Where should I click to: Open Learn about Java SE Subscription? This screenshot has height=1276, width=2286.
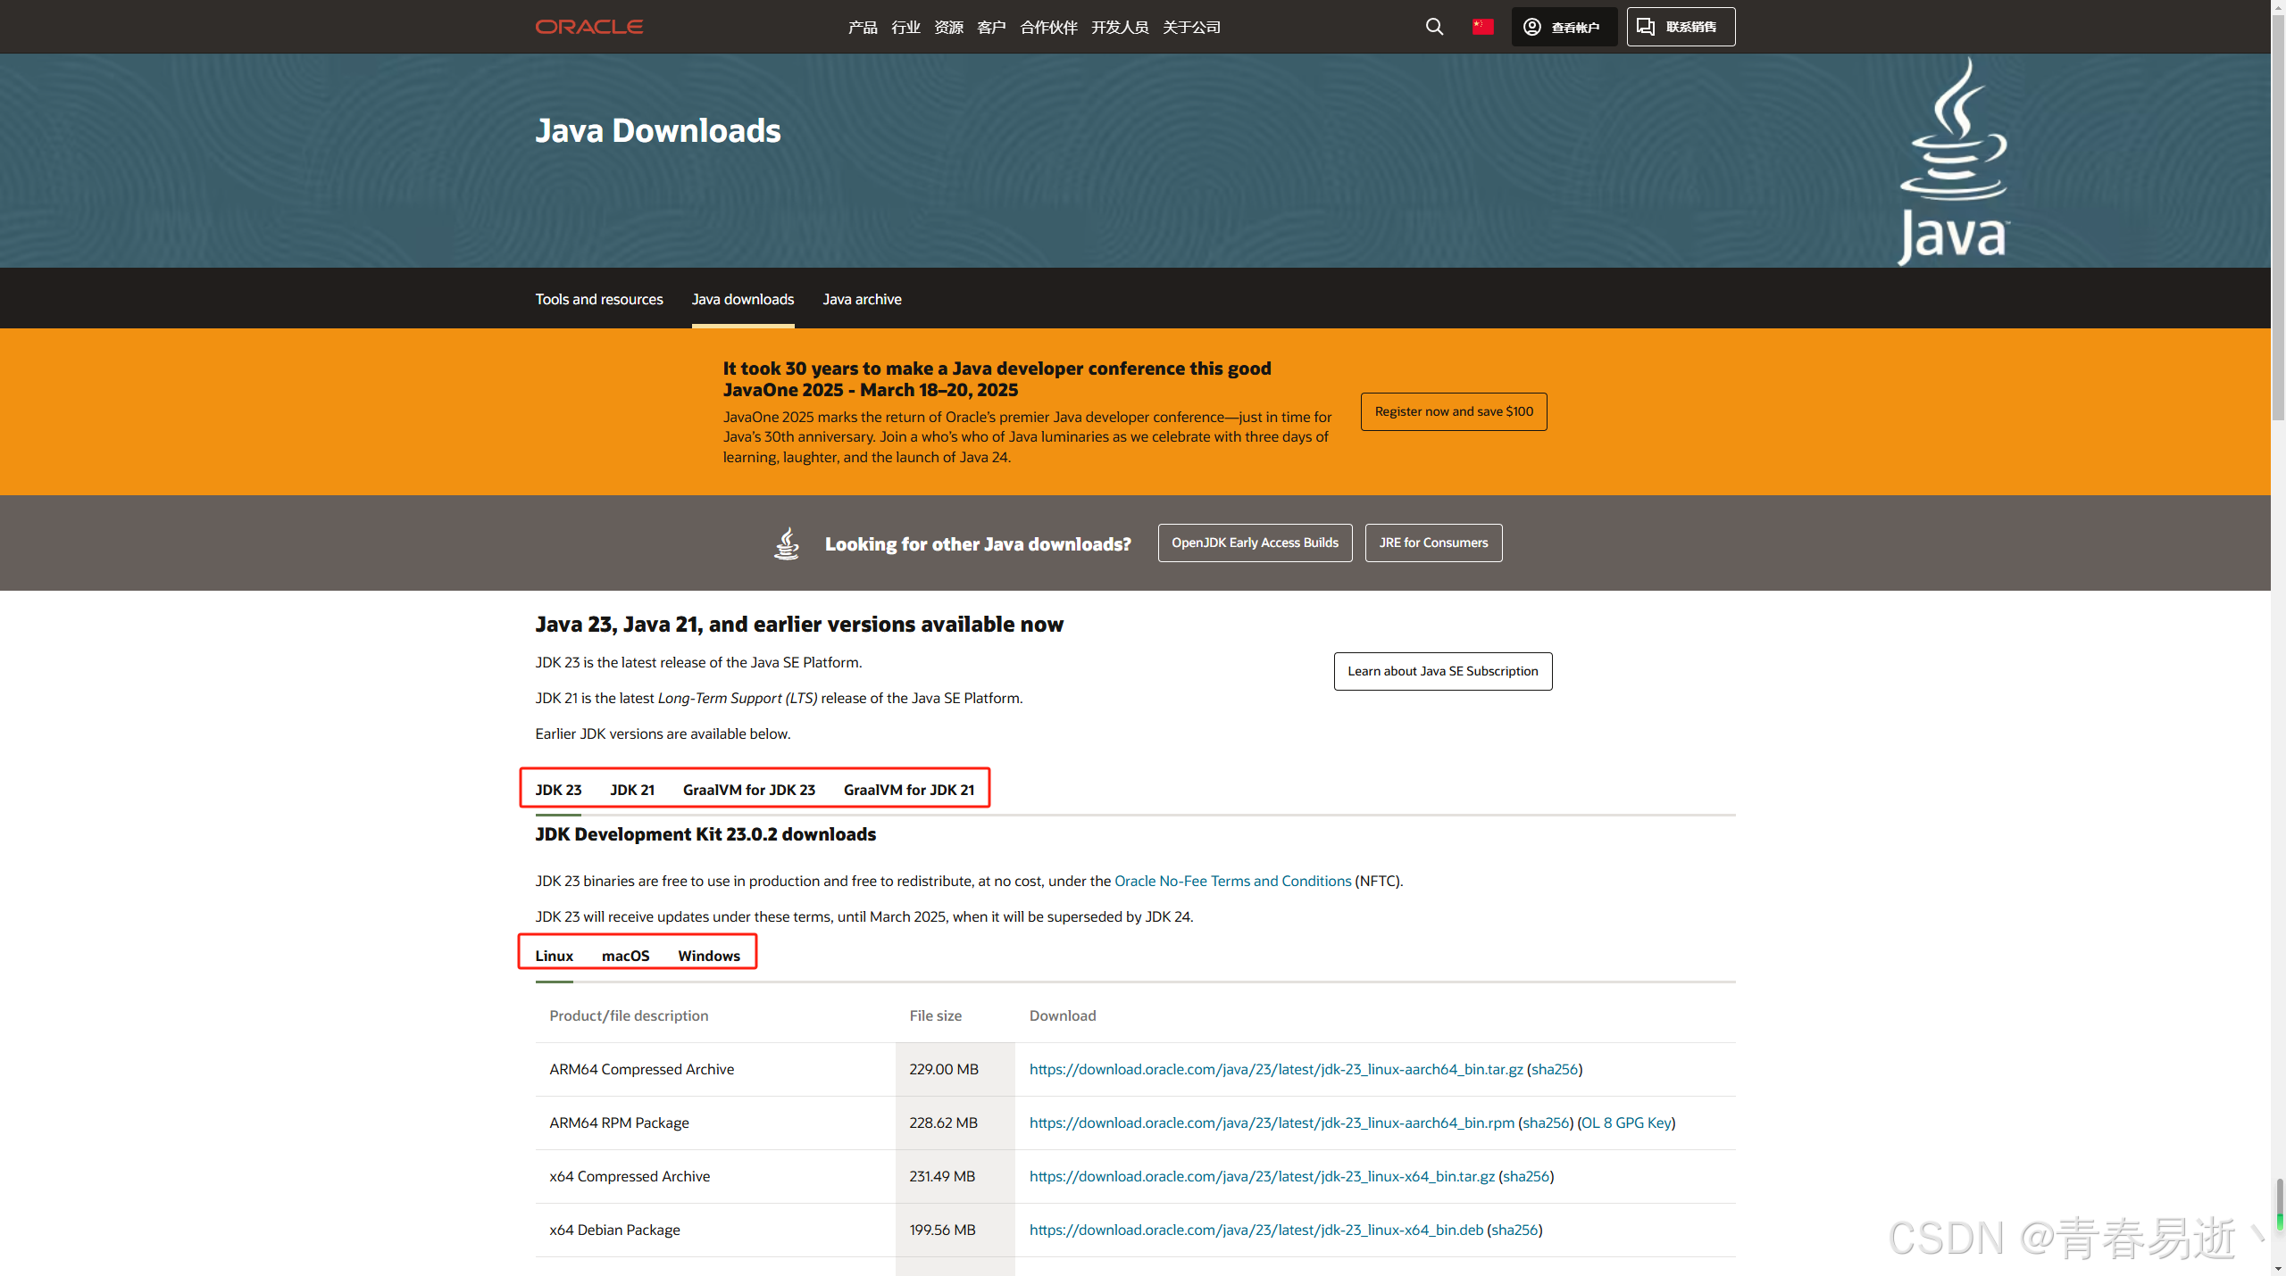pos(1442,670)
